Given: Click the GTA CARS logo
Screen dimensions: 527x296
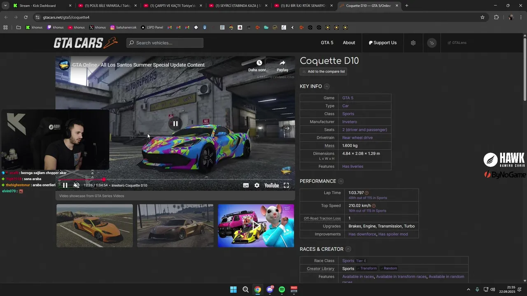Looking at the screenshot, I should (86, 43).
